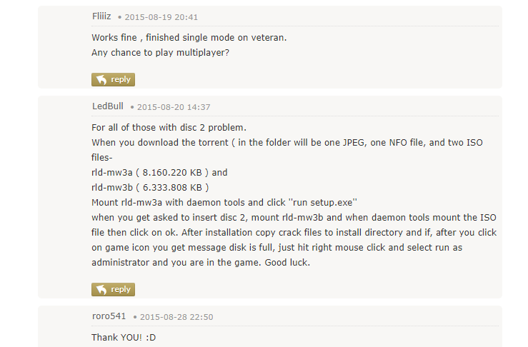Screen dimensions: 528x347
Task: Click the rld-mw3a file size line
Action: pos(159,173)
